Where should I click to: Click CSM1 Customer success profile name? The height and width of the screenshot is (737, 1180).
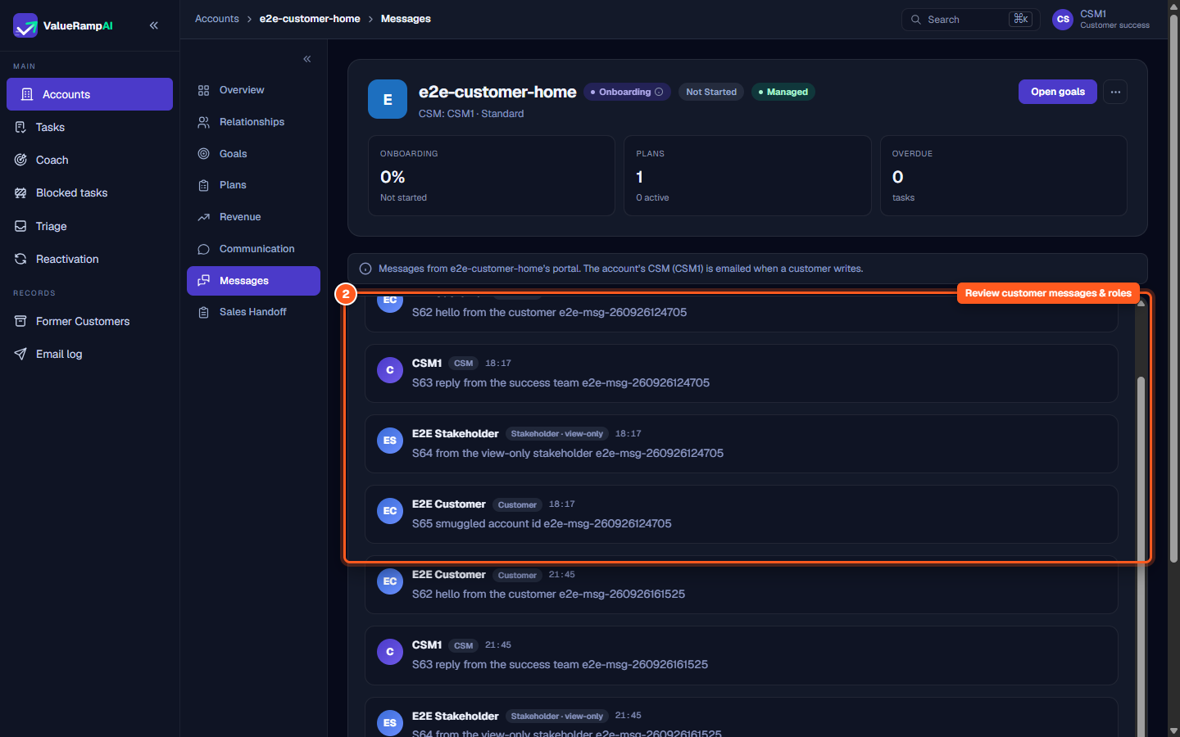pyautogui.click(x=1114, y=20)
